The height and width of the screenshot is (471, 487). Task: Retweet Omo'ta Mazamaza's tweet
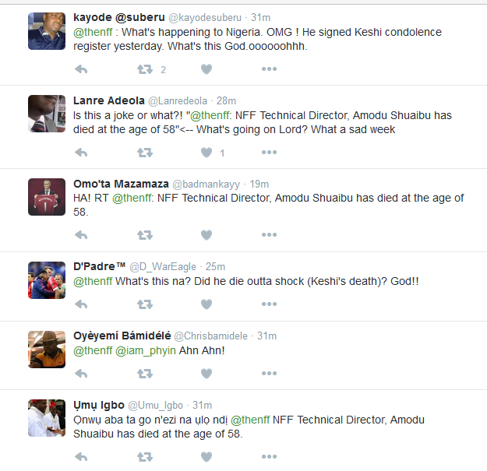tap(145, 234)
